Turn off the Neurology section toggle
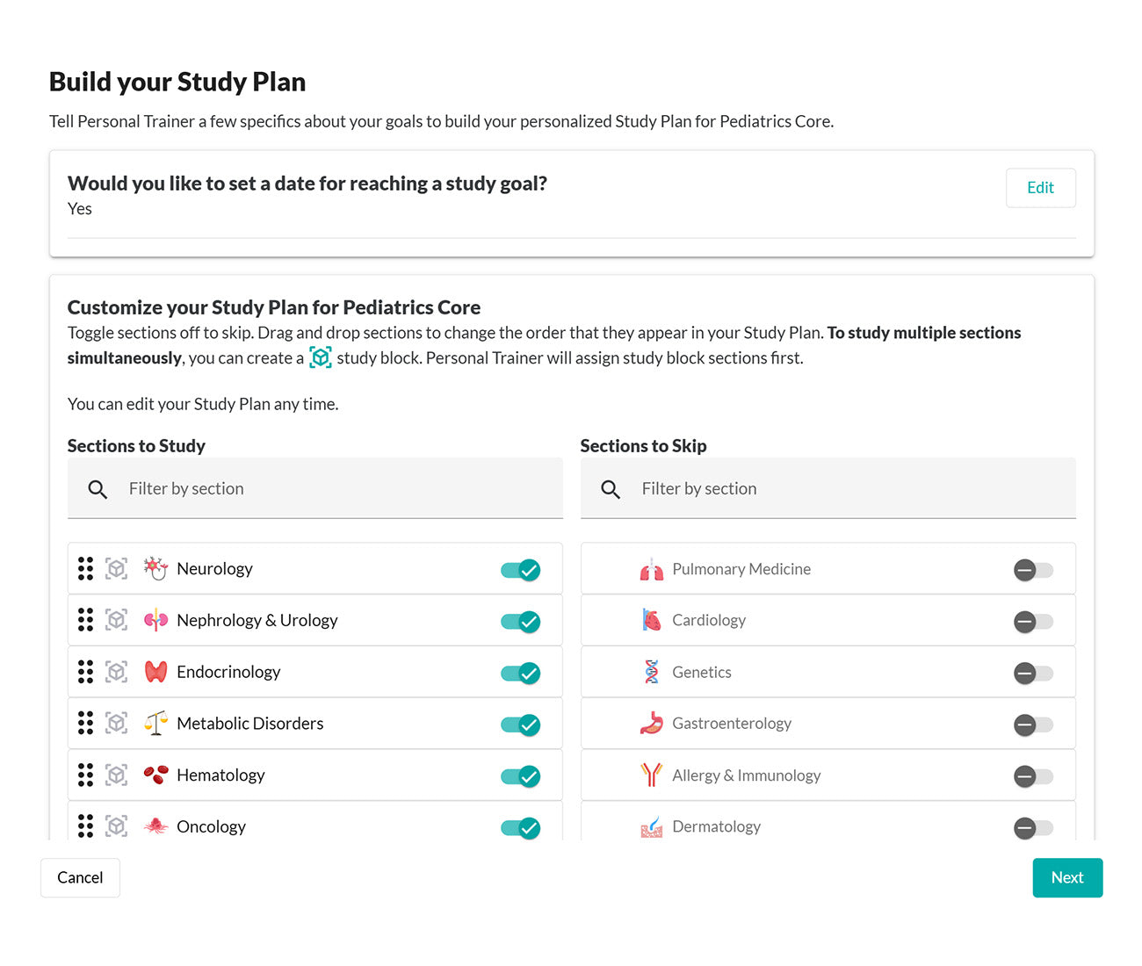Screen dimensions: 1142x966 pos(520,570)
